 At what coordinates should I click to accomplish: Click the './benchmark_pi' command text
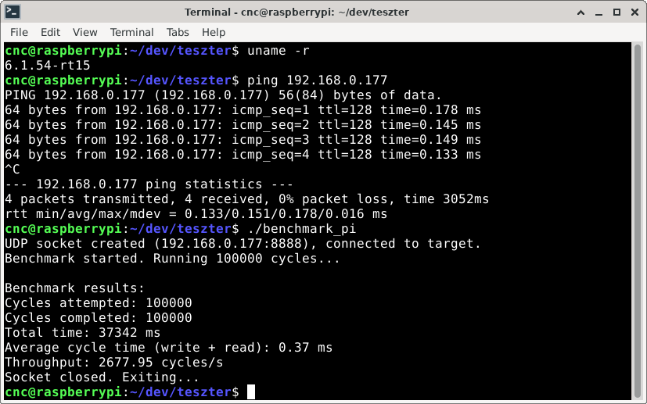point(302,228)
